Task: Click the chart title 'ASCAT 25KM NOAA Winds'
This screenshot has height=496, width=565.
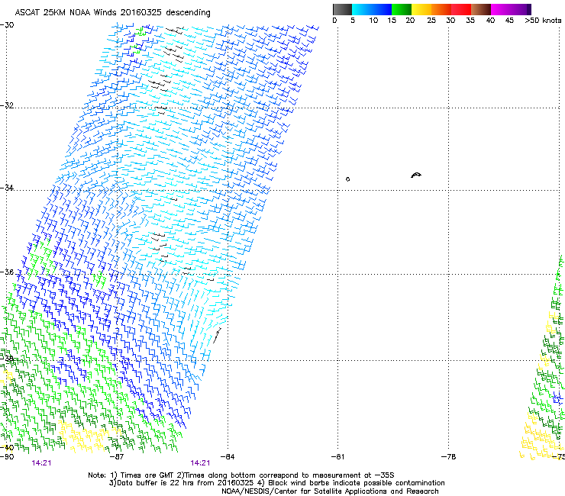Action: [66, 12]
